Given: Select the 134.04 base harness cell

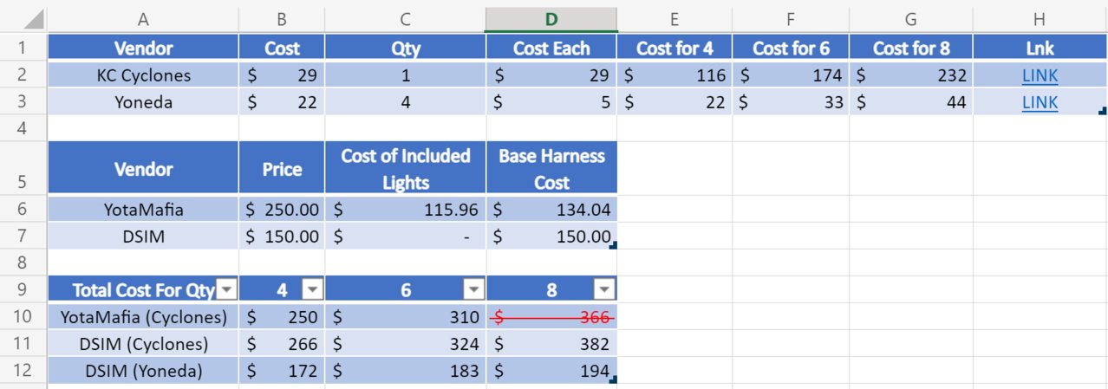Looking at the screenshot, I should [551, 209].
